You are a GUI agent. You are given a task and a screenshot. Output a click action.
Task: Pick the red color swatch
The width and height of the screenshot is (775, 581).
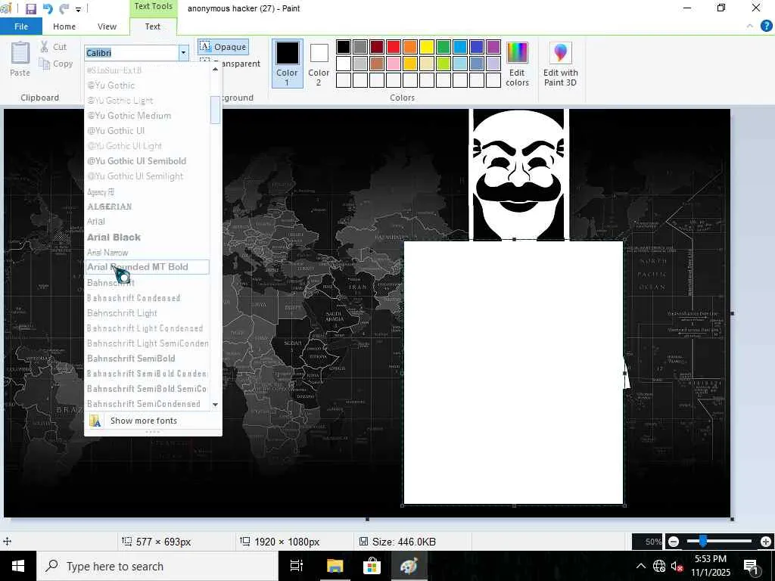(x=394, y=47)
